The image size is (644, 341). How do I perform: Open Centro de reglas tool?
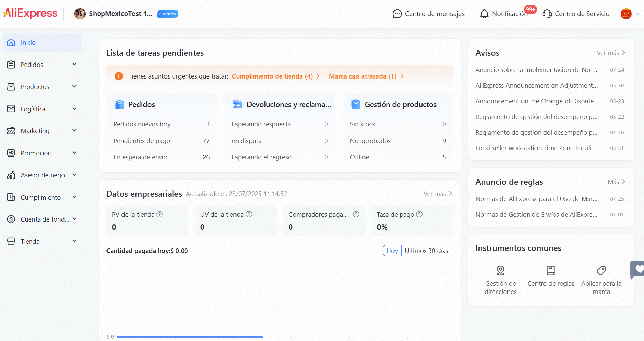[x=551, y=276]
